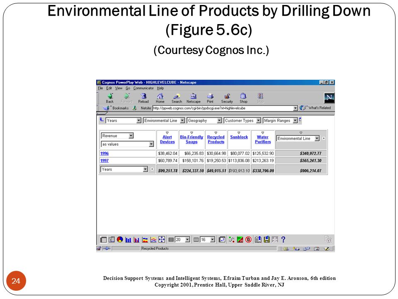Switch to the pie chart display
Viewport: 398px width, 299px height.
pos(120,240)
